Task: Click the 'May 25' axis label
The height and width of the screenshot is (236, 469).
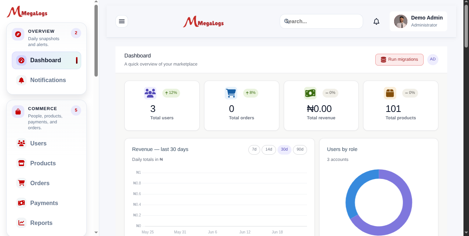Action: pyautogui.click(x=148, y=232)
